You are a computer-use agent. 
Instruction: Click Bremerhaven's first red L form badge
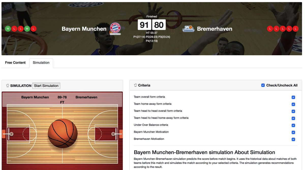(x=270, y=29)
